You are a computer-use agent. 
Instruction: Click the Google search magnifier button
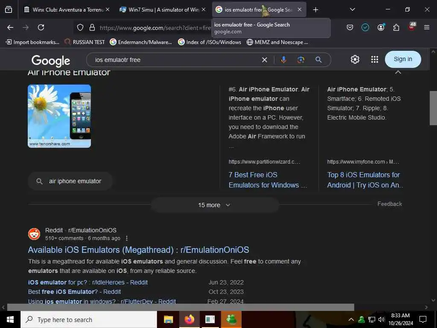[318, 60]
